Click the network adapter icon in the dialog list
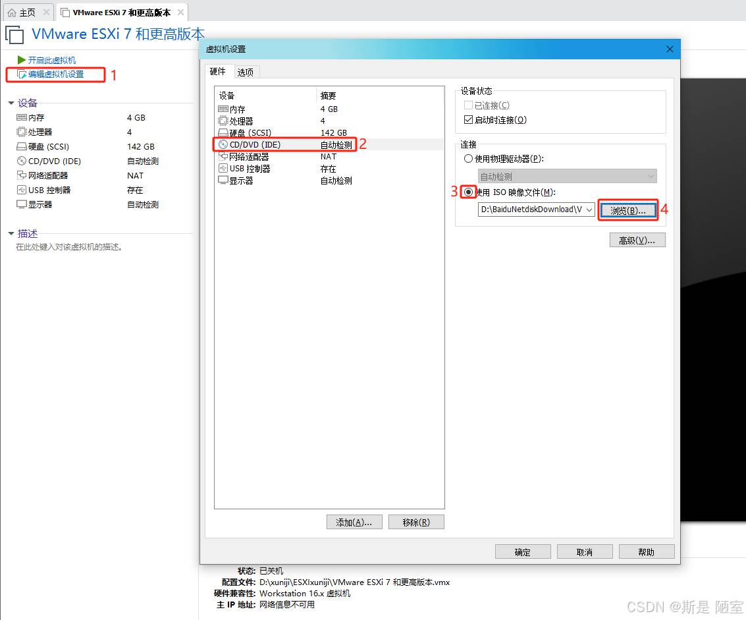 point(223,157)
